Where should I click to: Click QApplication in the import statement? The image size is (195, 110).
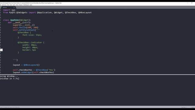coord(44,13)
